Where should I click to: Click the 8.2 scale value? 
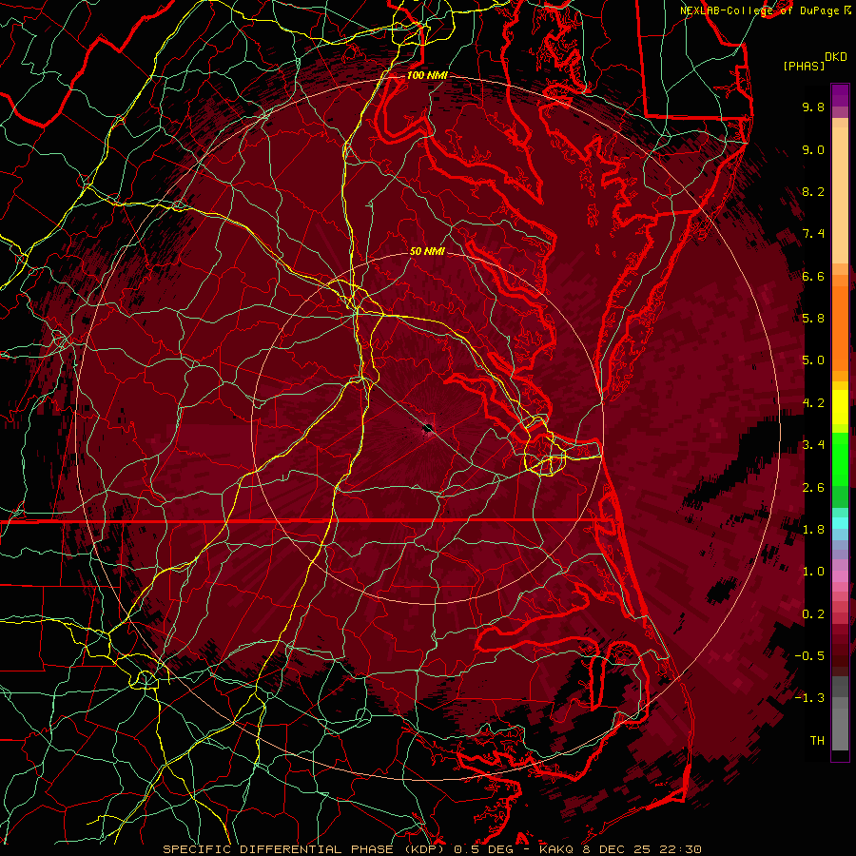pyautogui.click(x=813, y=191)
